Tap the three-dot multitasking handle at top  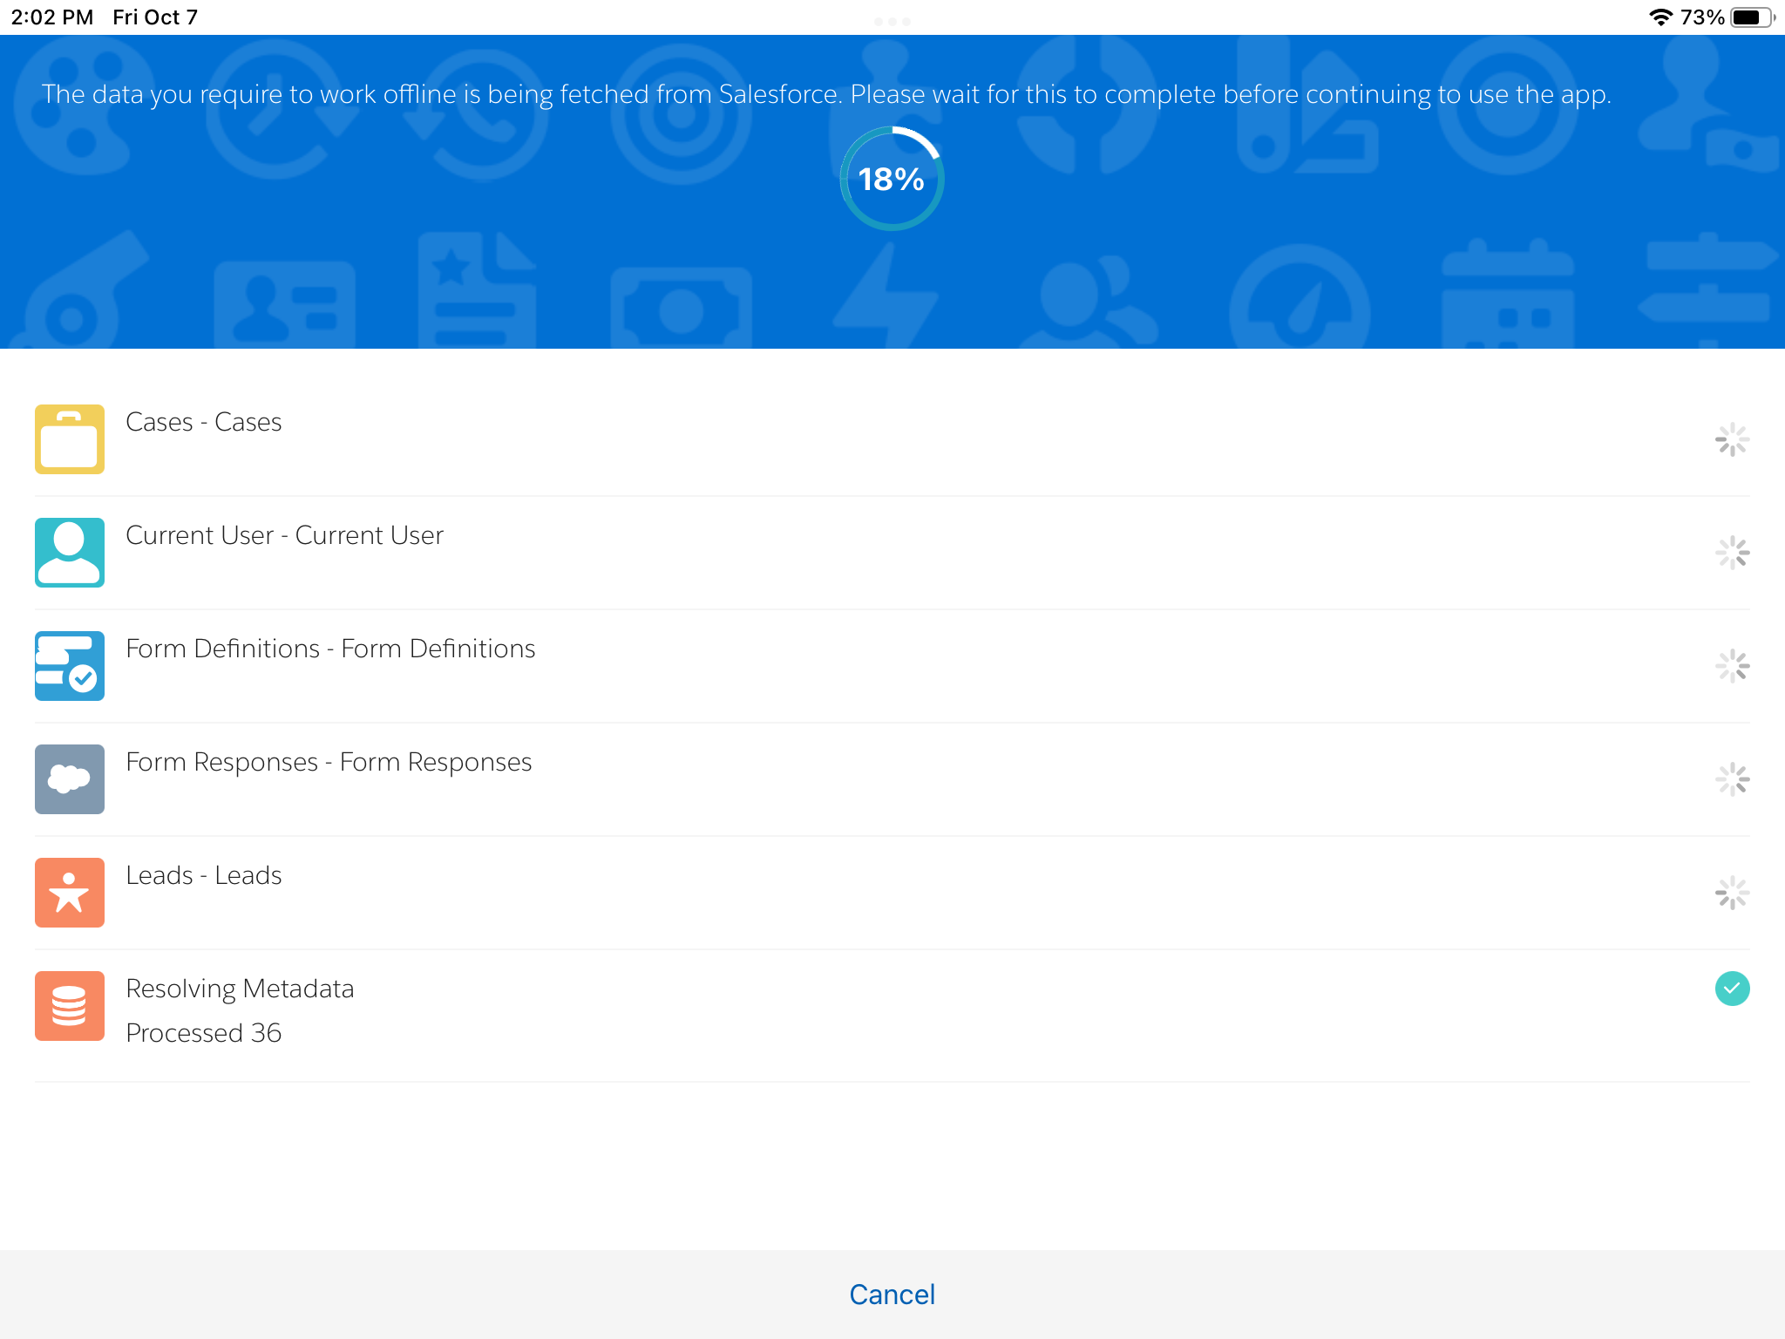pyautogui.click(x=892, y=21)
